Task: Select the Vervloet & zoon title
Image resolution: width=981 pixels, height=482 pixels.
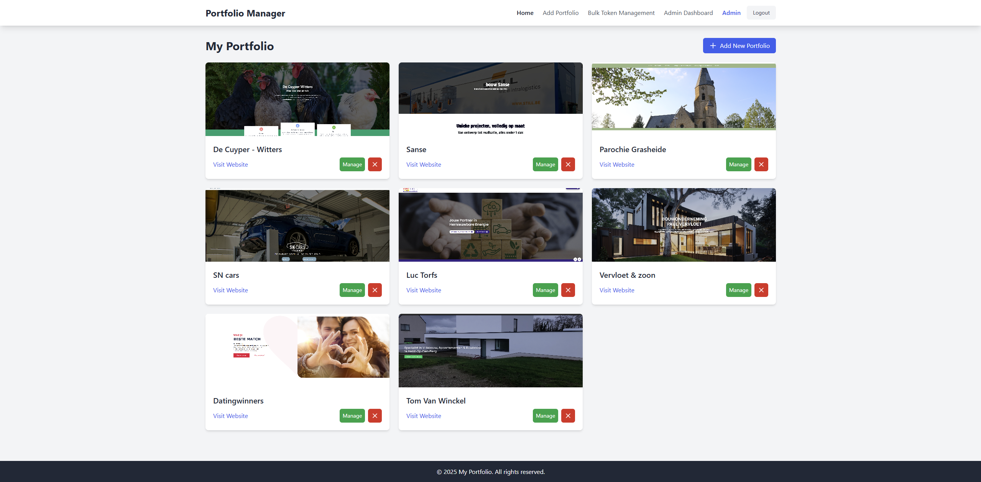Action: [x=627, y=275]
